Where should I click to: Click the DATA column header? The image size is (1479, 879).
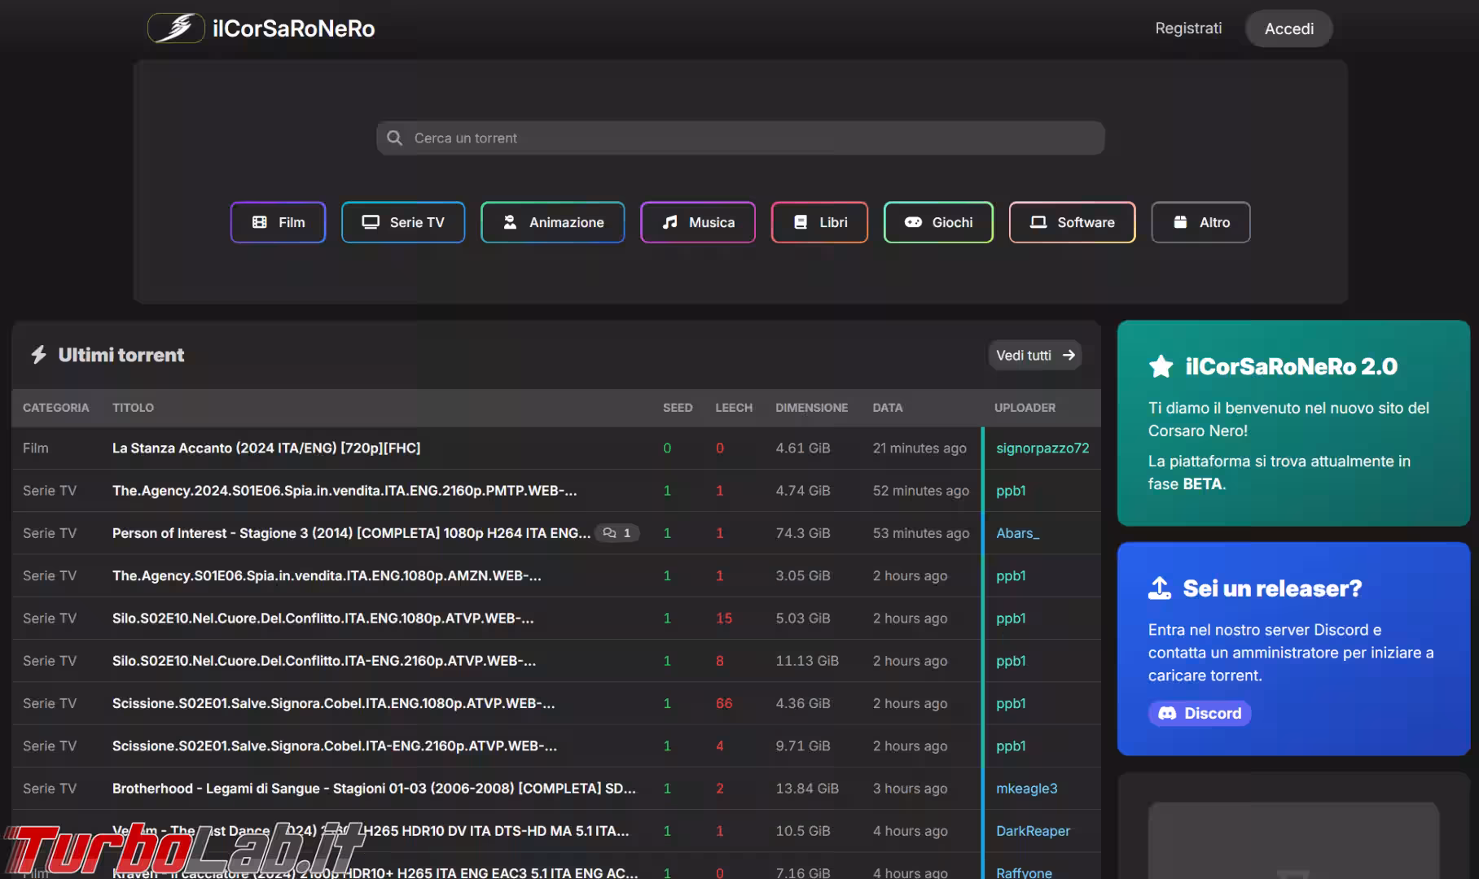887,408
